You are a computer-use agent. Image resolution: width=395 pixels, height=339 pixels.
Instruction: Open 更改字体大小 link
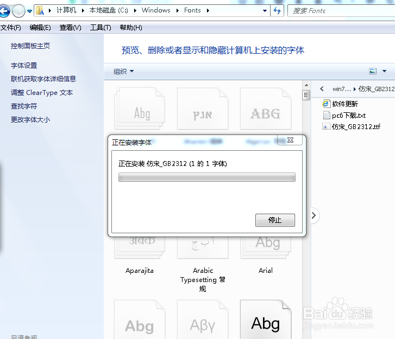tap(30, 120)
